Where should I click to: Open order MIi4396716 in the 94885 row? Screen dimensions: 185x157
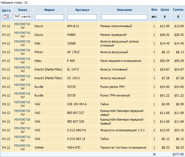coord(22,33)
